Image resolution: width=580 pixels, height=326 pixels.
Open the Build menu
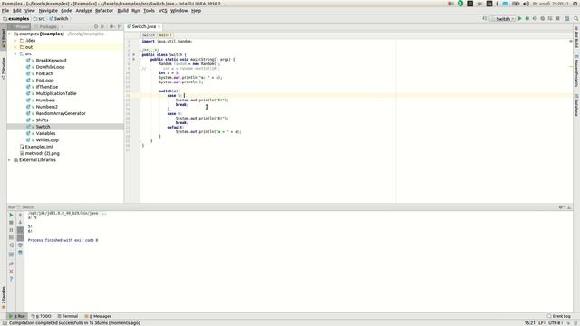(x=122, y=11)
